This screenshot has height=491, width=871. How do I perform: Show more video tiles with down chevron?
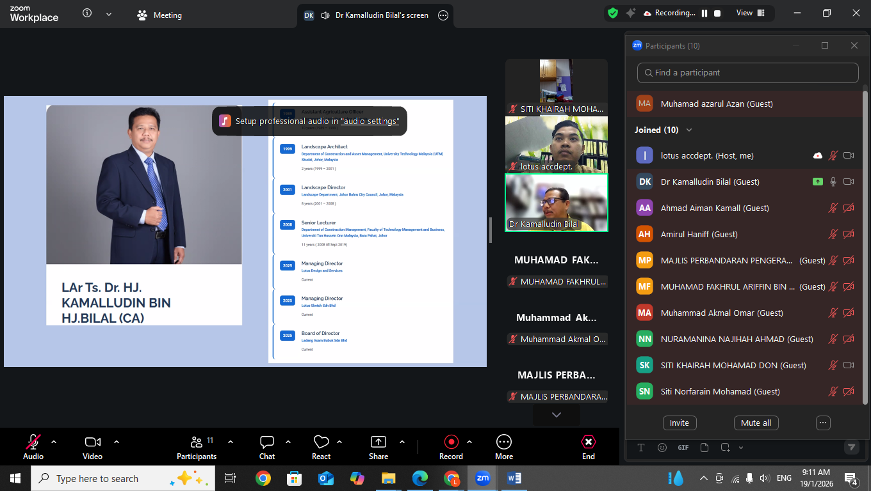(x=557, y=415)
